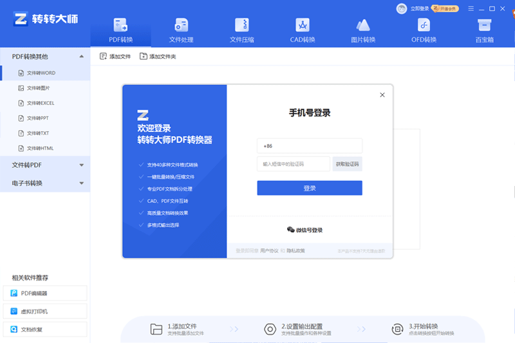Image resolution: width=515 pixels, height=343 pixels.
Task: Close the login dialog
Action: (x=382, y=95)
